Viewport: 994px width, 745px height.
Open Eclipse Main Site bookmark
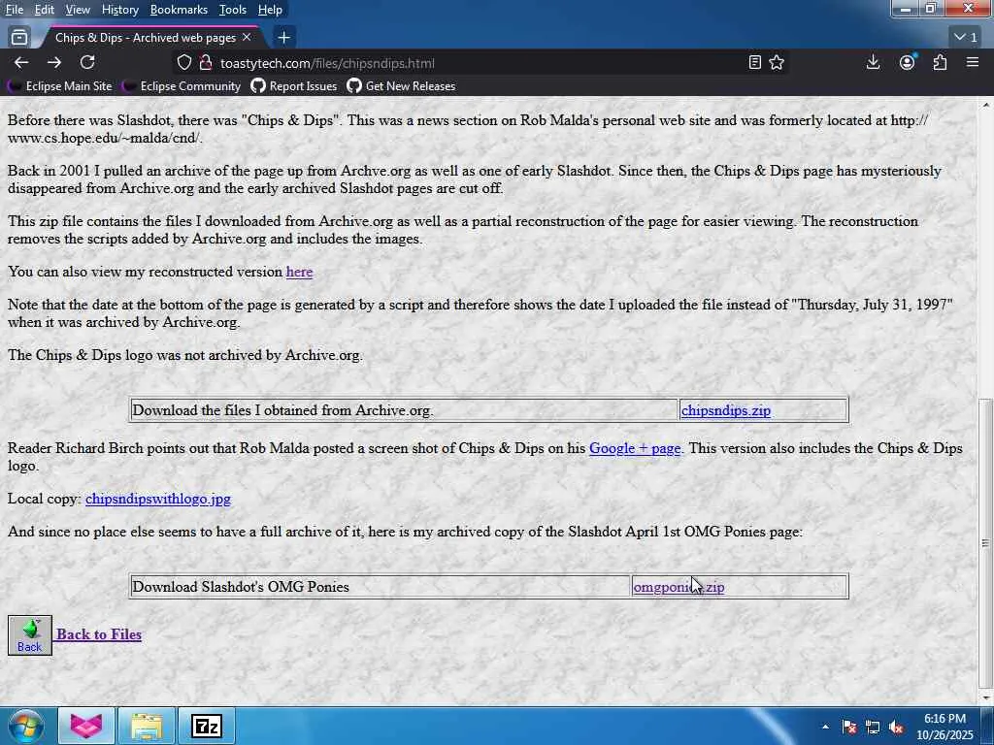coord(61,86)
